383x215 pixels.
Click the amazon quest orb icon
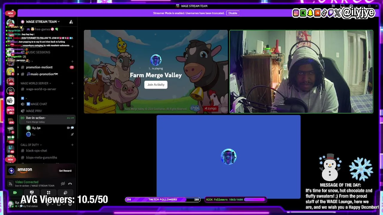tap(11, 171)
